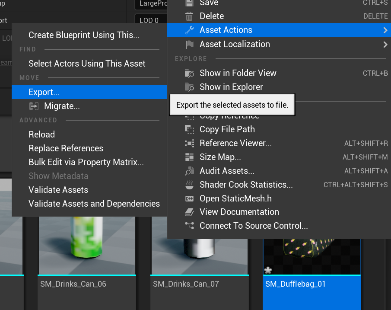391x310 pixels.
Task: Click Export in the submenu
Action: click(x=89, y=92)
